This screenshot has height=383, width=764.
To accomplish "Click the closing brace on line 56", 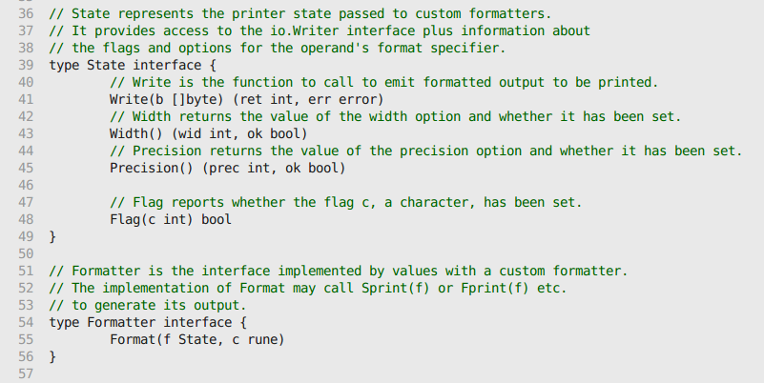I will tap(52, 356).
